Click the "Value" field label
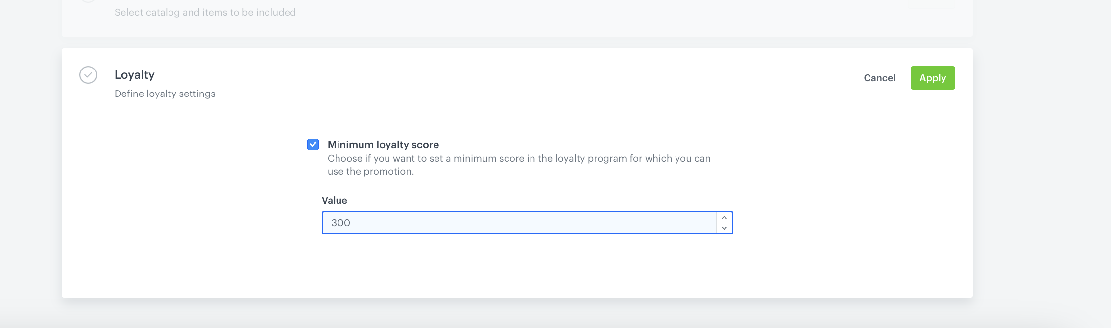Screen dimensions: 1111x328 (x=335, y=200)
